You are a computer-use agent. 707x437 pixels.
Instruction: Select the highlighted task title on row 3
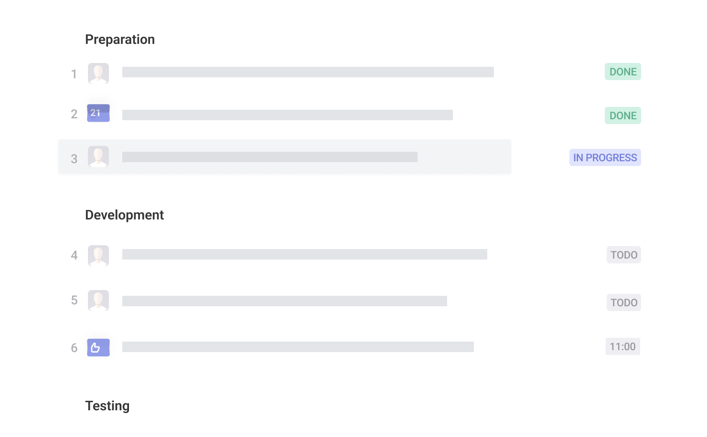269,157
